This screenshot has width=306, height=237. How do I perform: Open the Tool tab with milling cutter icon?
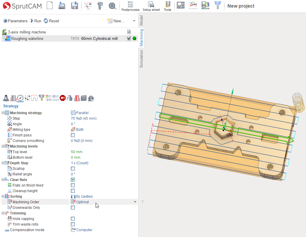tap(41, 98)
